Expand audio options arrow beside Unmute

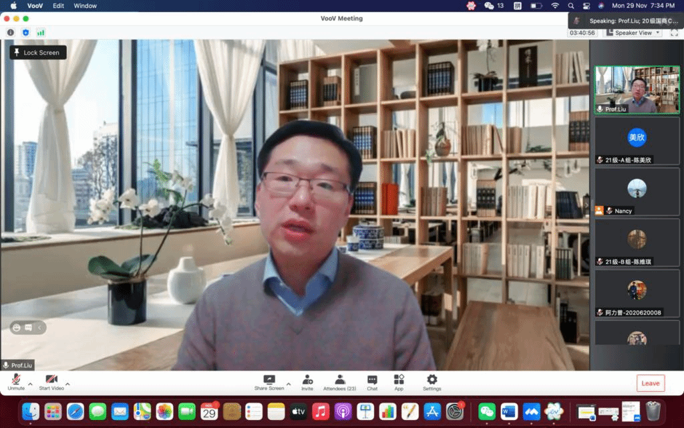click(30, 385)
